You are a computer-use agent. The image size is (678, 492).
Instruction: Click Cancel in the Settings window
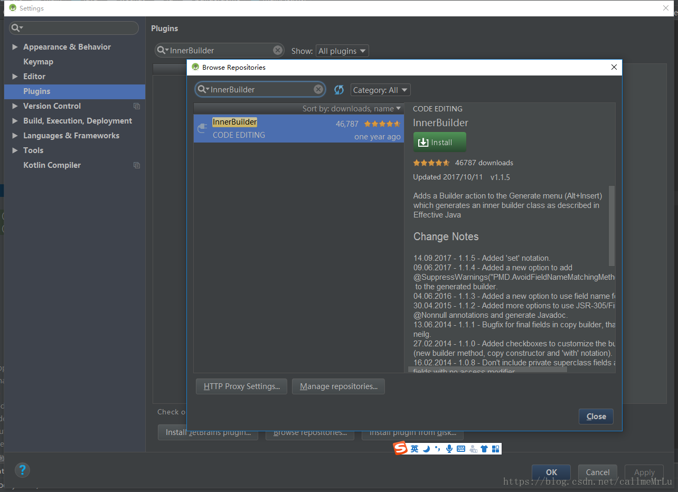(598, 472)
